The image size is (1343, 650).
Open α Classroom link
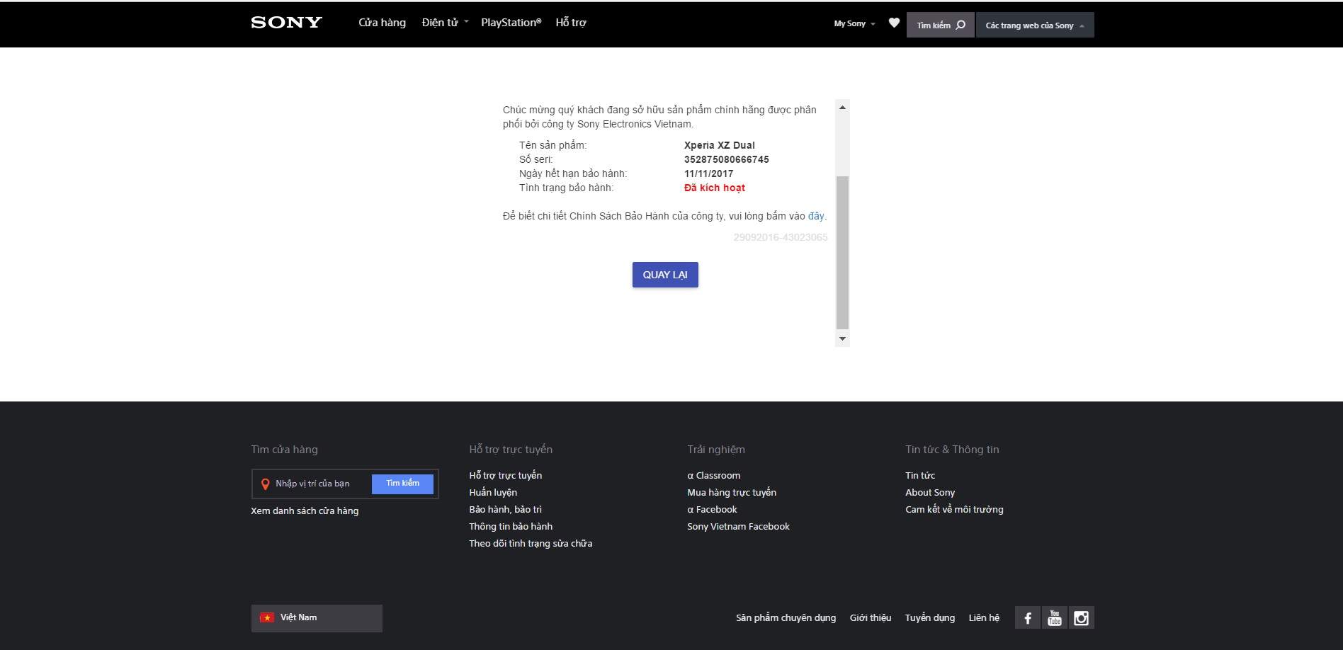point(713,475)
